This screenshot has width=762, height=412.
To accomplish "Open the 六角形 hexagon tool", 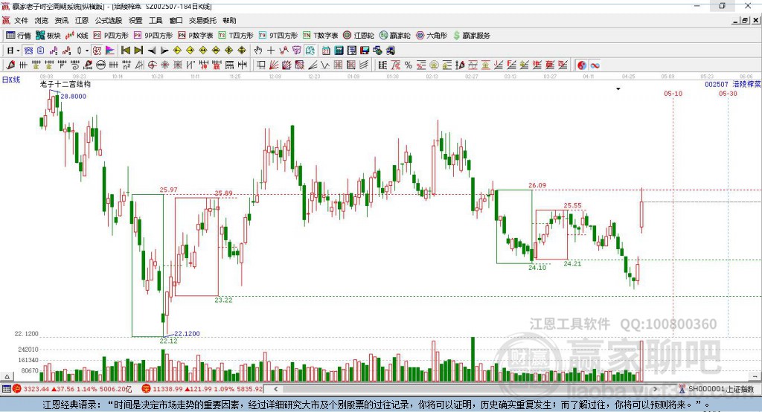I will 432,36.
